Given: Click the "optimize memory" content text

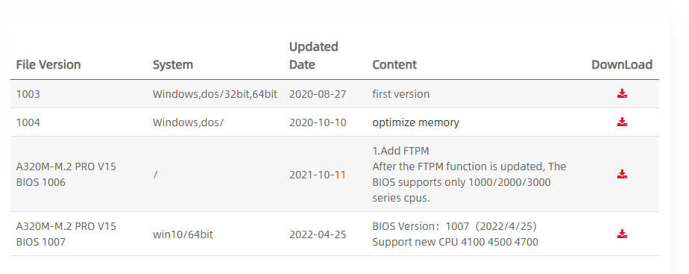Looking at the screenshot, I should click(415, 122).
